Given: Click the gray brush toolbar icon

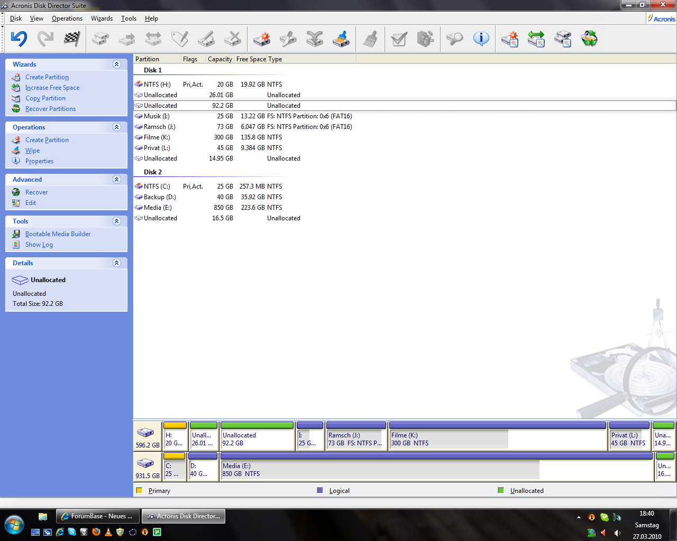Looking at the screenshot, I should pos(370,39).
